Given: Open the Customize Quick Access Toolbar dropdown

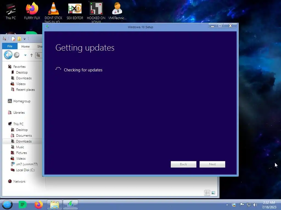Looking at the screenshot, I should point(24,39).
